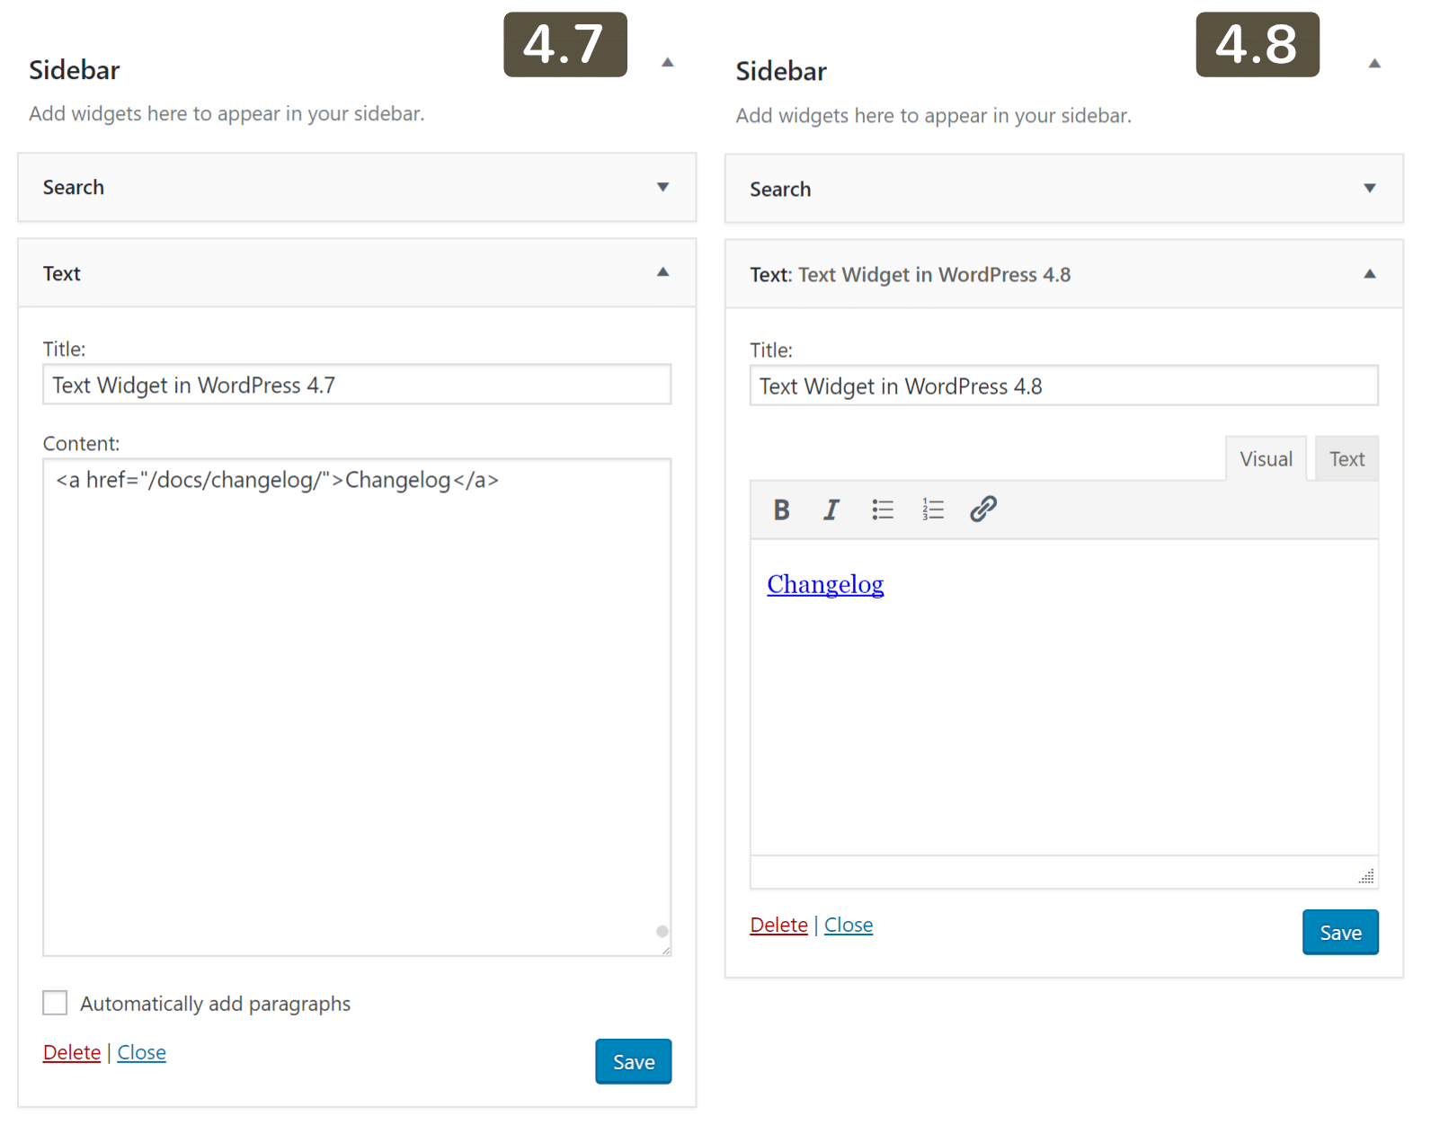
Task: Switch to the Visual tab
Action: click(x=1266, y=458)
